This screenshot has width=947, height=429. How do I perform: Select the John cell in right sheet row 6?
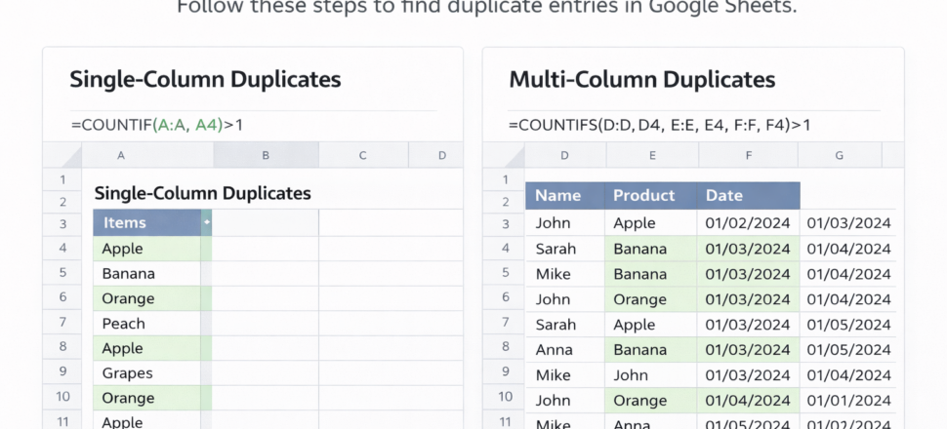[565, 299]
